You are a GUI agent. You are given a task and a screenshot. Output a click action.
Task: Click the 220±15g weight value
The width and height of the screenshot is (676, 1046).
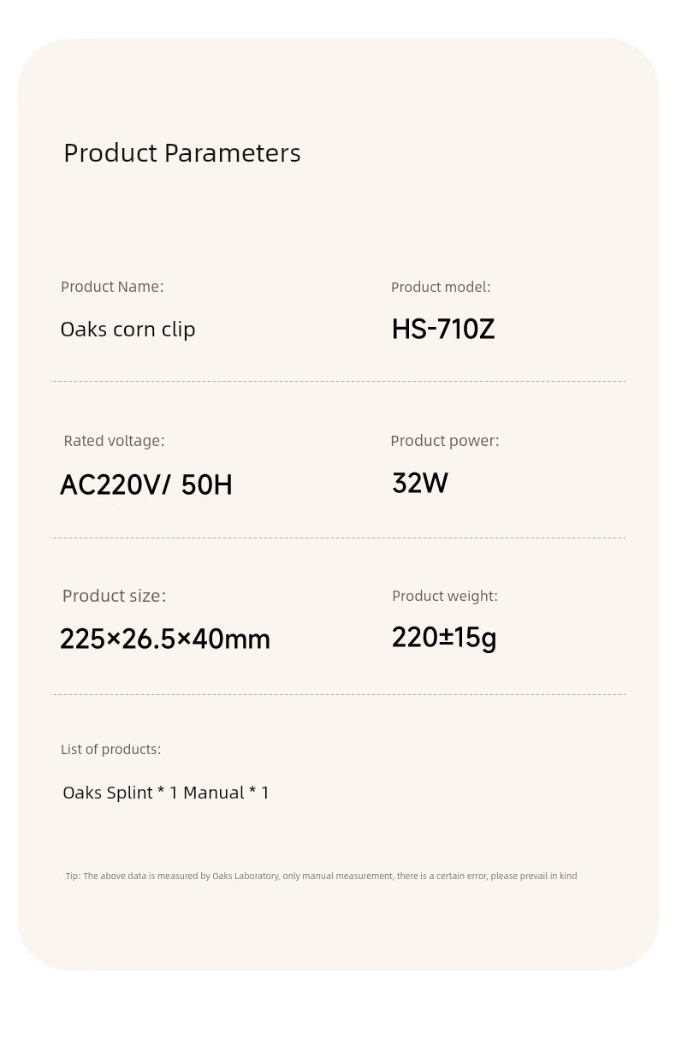coord(444,638)
